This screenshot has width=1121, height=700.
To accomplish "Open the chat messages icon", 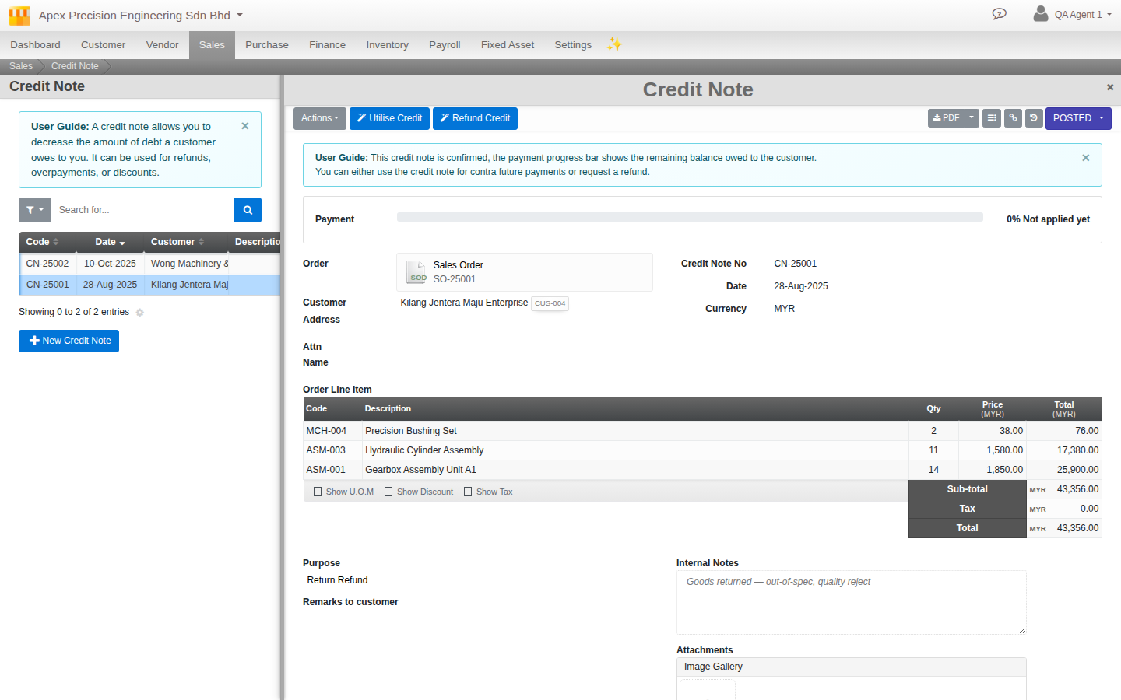I will (x=1000, y=14).
